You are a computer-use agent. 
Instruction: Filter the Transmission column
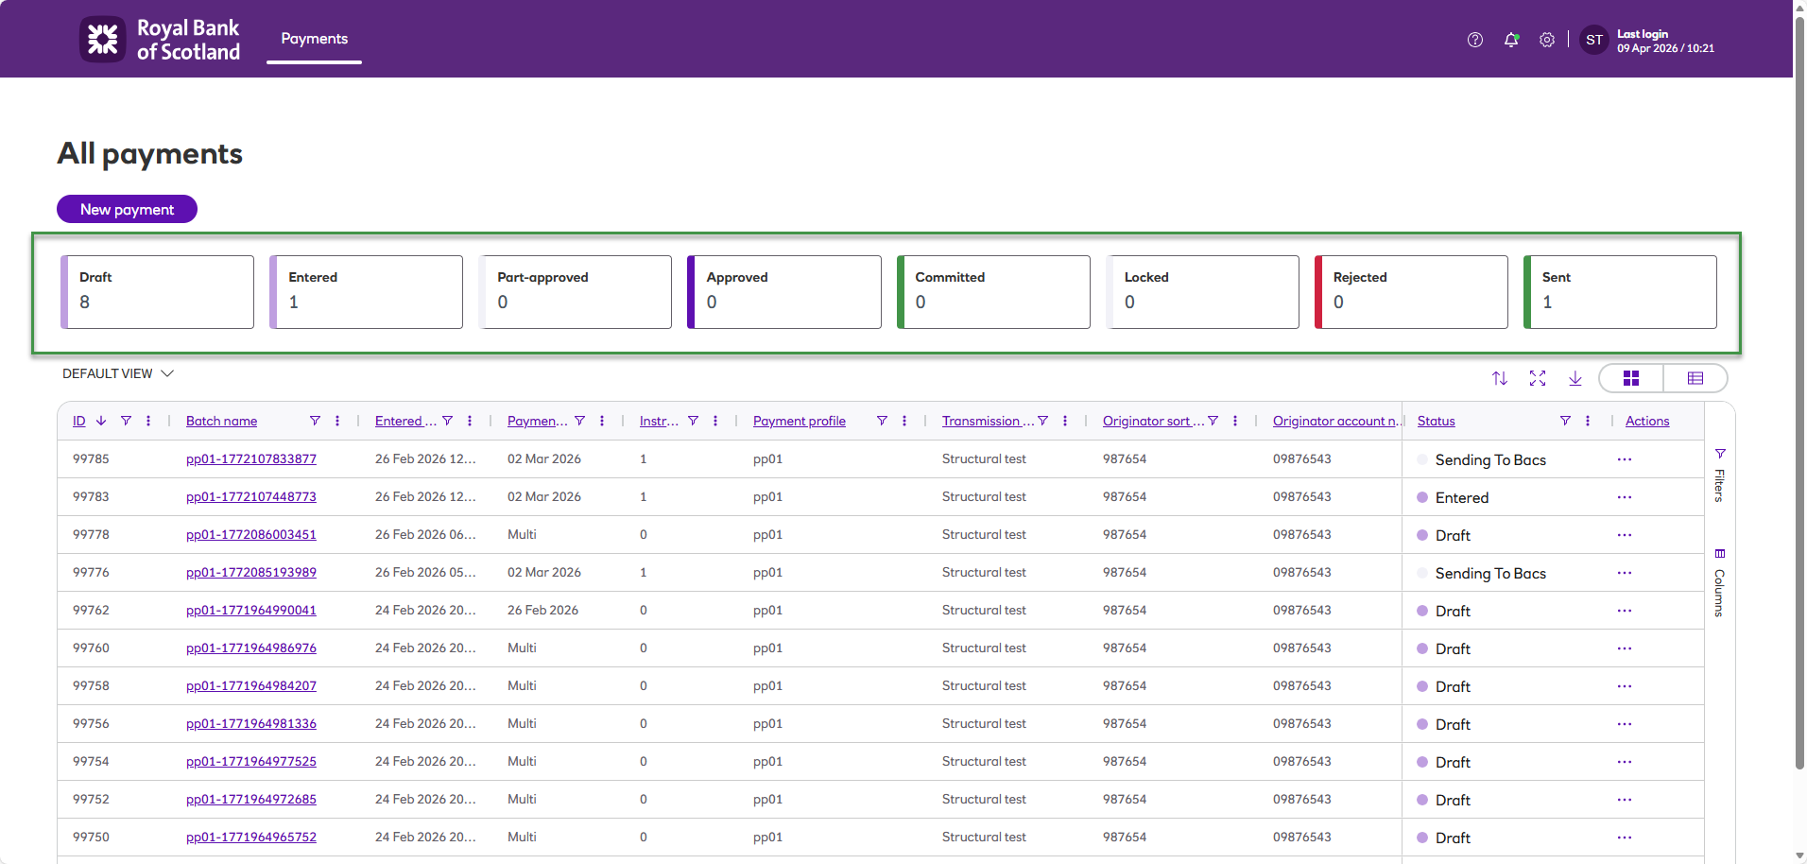(x=1042, y=421)
